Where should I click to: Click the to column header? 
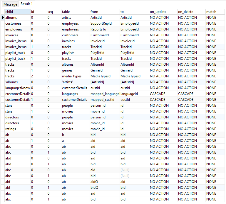135,12
